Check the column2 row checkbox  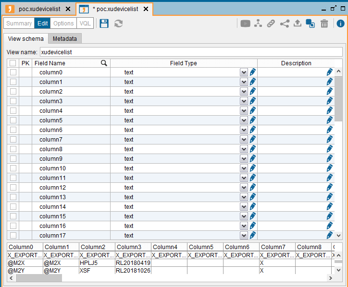(13, 91)
